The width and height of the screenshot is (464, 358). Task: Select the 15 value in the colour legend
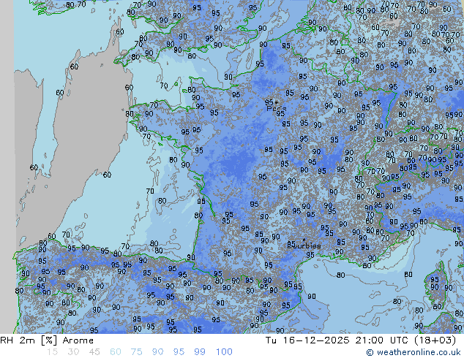point(52,352)
